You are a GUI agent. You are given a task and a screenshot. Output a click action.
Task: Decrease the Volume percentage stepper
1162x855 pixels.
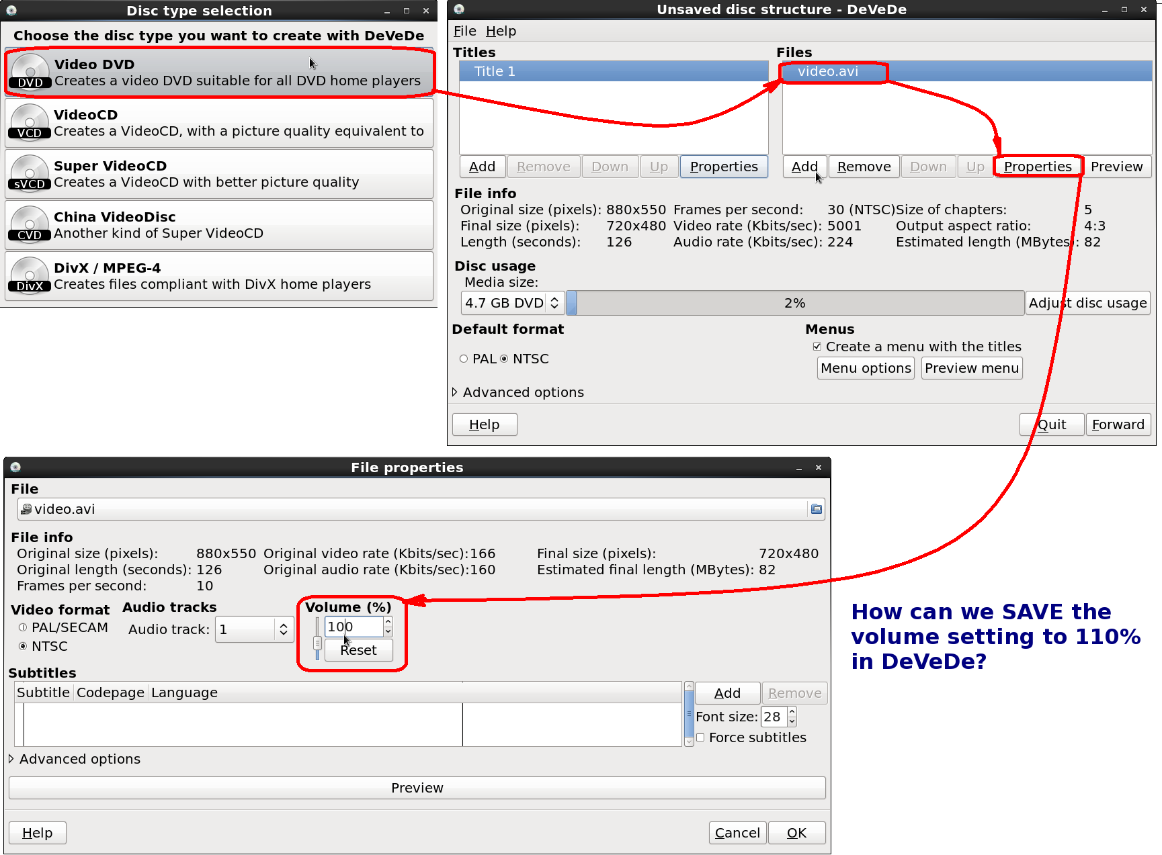(388, 632)
